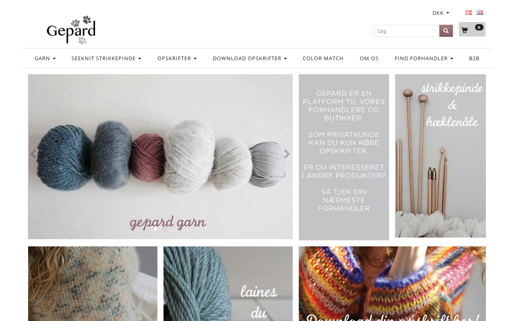The image size is (514, 321).
Task: Select the second carousel indicator dot
Action: 165,229
